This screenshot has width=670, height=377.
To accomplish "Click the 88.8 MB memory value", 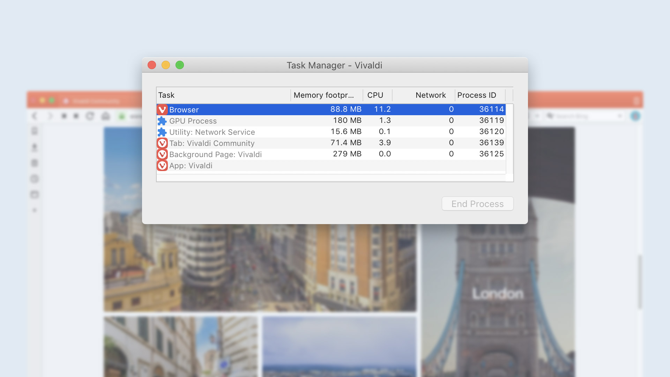I will 346,109.
